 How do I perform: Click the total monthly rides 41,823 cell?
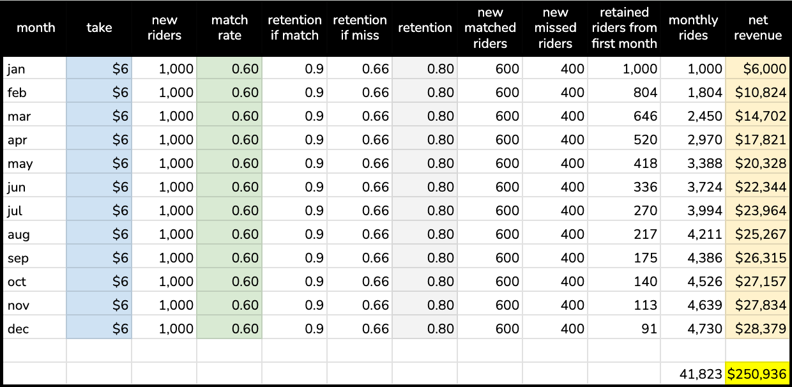pyautogui.click(x=692, y=373)
